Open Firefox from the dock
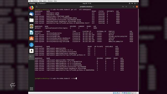The width and height of the screenshot is (167, 94). pos(31,8)
